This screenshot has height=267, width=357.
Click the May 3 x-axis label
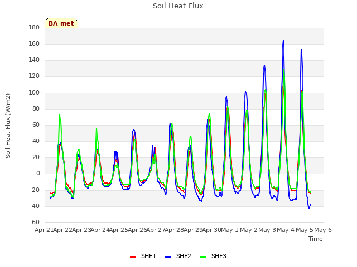(x=267, y=230)
